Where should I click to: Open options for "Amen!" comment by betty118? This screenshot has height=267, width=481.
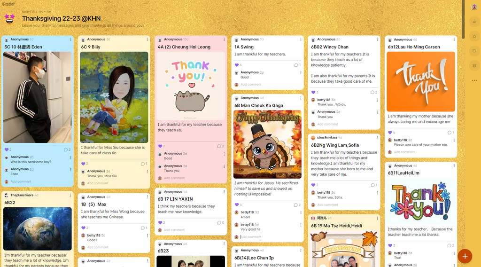point(301,212)
